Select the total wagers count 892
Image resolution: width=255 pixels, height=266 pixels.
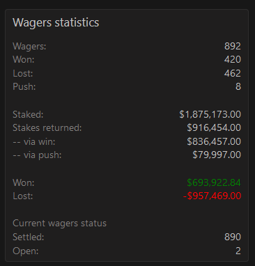click(233, 46)
